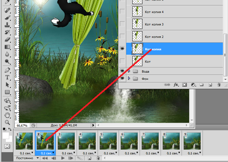This screenshot has width=228, height=162.
Task: Select the Zoom magnifier tool
Action: [x=7, y=123]
